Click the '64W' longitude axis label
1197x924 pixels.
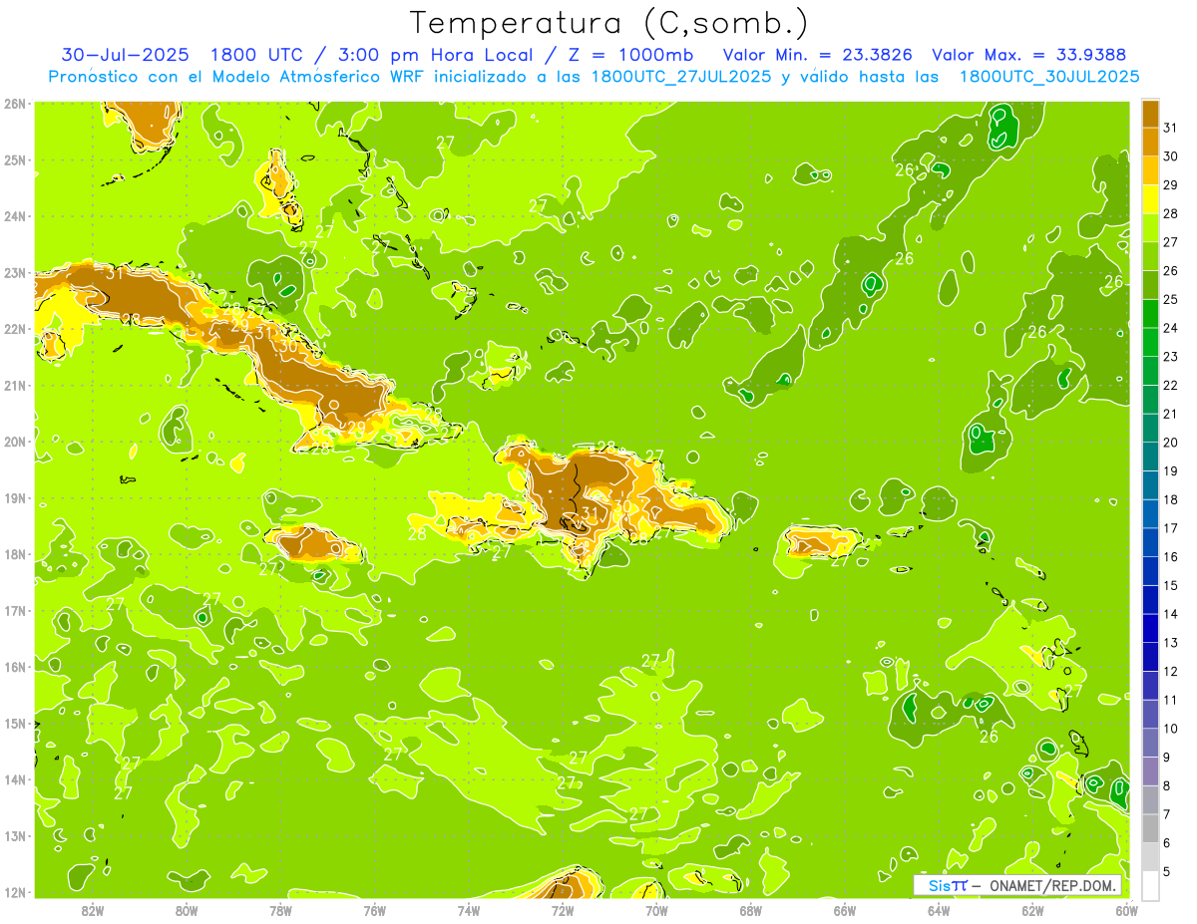click(939, 909)
